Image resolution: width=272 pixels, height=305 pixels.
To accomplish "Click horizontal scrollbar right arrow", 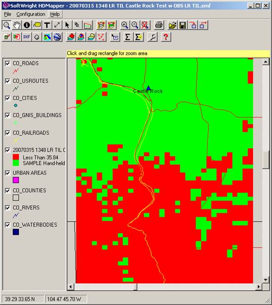I will click(x=259, y=287).
